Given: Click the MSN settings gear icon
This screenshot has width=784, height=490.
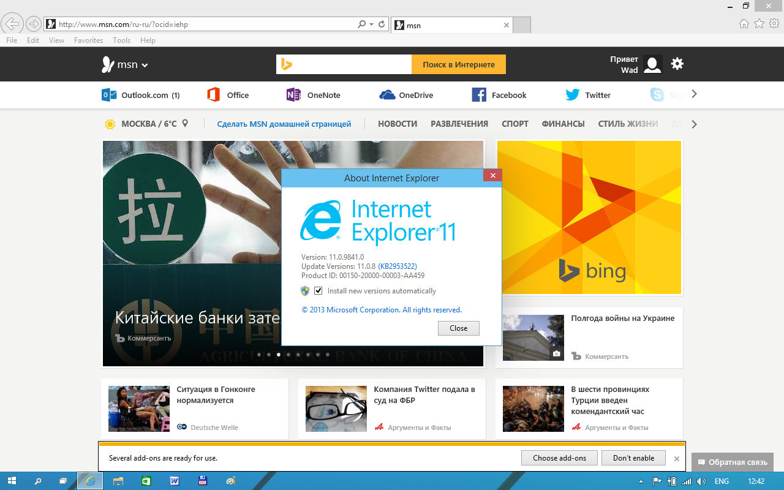Looking at the screenshot, I should [677, 64].
